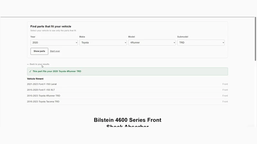257x144 pixels.
Task: Open the Model dropdown showing 4Runner
Action: (x=152, y=43)
